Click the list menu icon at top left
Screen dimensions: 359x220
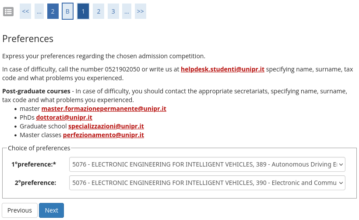8,11
